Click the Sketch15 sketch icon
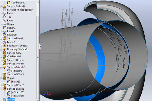152x101 pixels. (x=8, y=82)
